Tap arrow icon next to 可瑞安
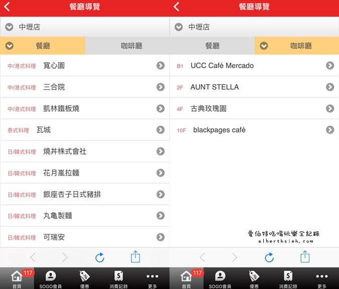 coord(160,237)
